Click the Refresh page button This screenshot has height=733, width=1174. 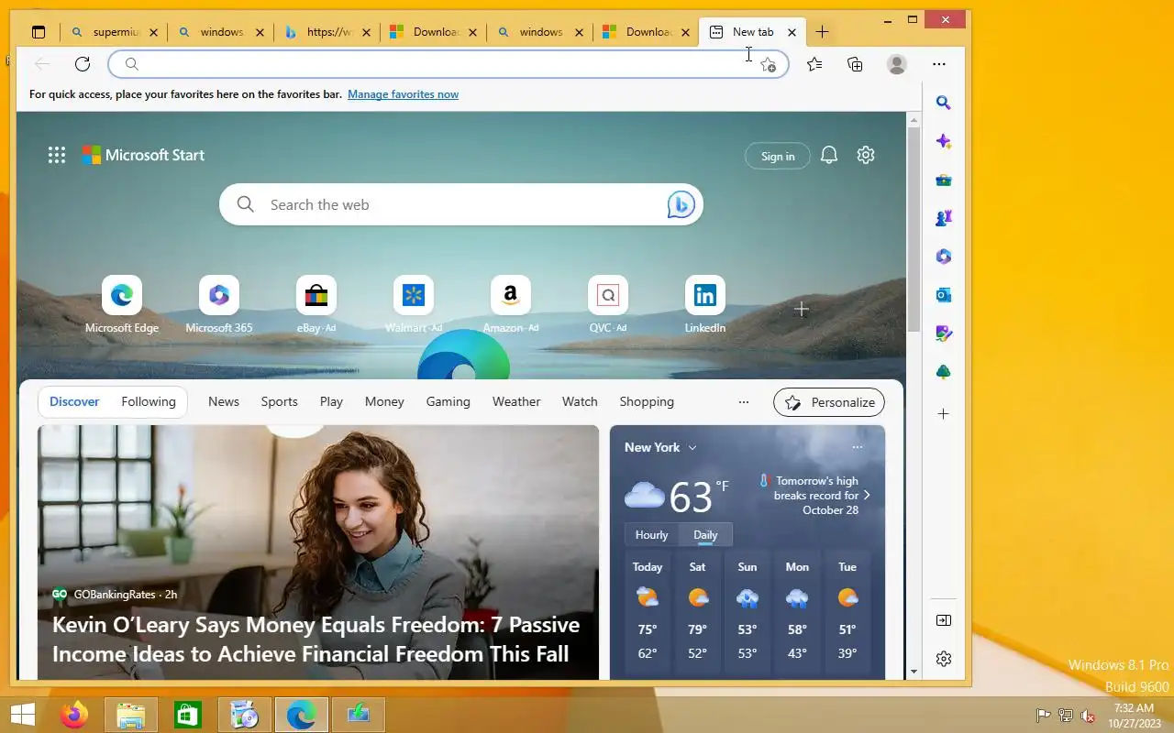(83, 63)
